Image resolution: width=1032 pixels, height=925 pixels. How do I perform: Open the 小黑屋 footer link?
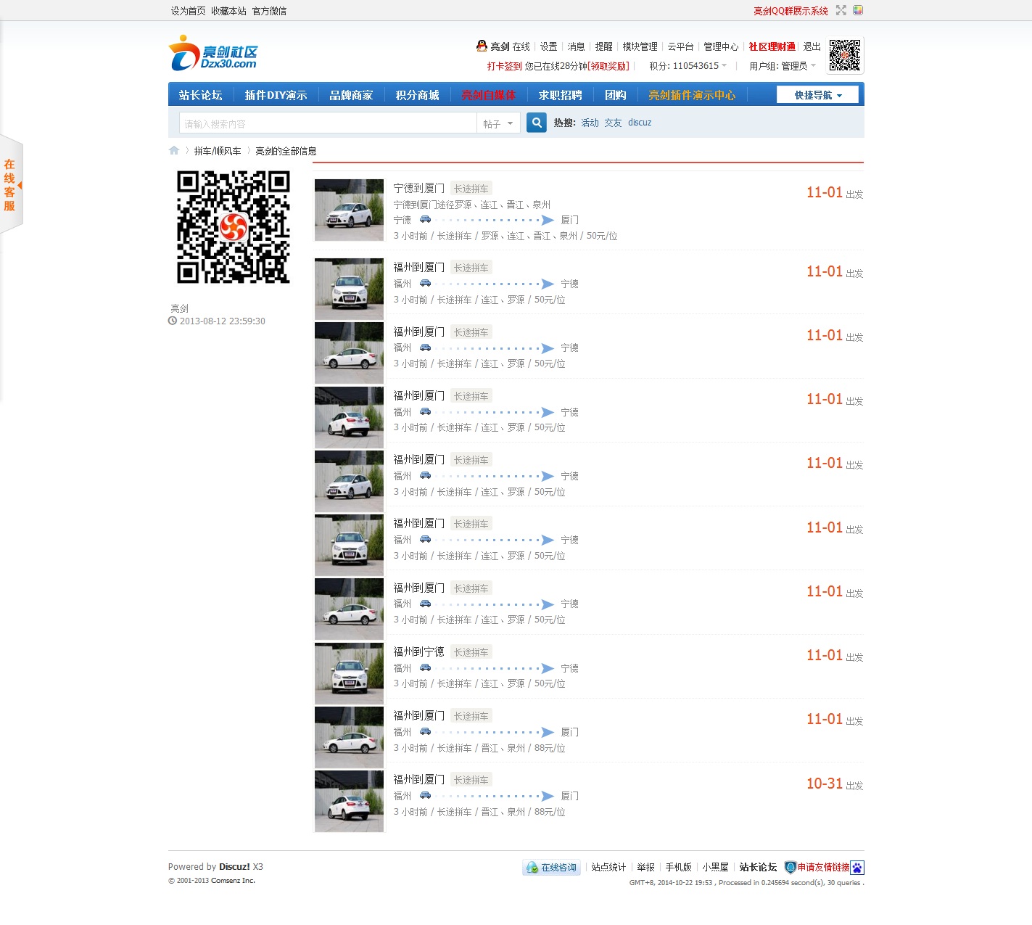(x=716, y=867)
